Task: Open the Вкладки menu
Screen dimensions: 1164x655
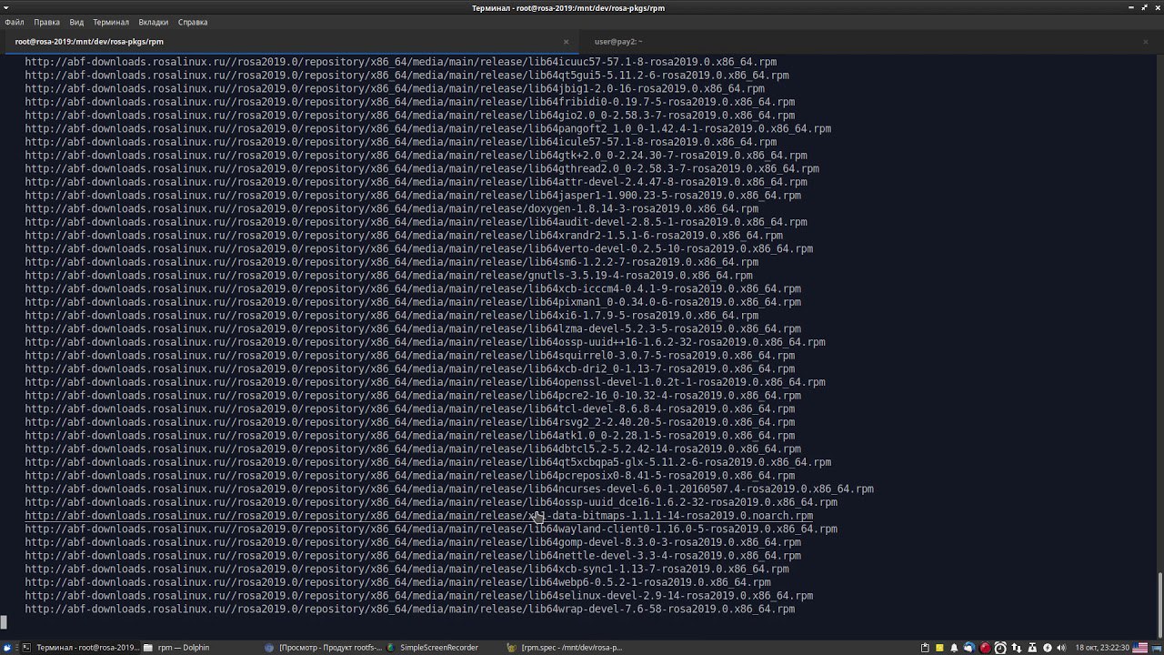Action: (154, 22)
